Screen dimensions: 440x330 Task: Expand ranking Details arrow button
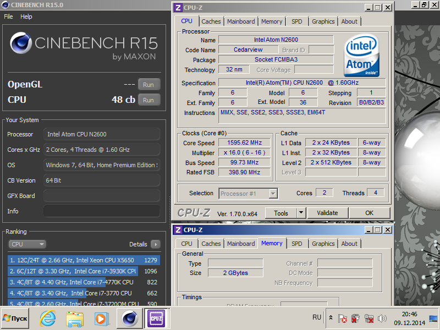156,244
